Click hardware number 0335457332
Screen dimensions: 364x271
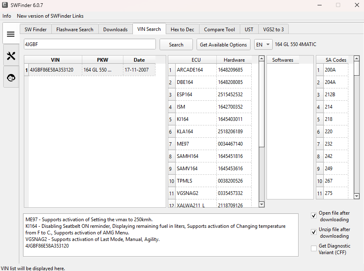coord(234,193)
